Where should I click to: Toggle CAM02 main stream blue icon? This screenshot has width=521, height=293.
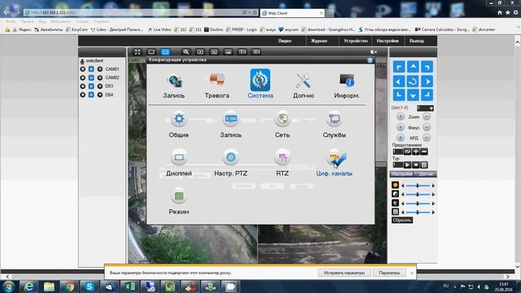[91, 78]
